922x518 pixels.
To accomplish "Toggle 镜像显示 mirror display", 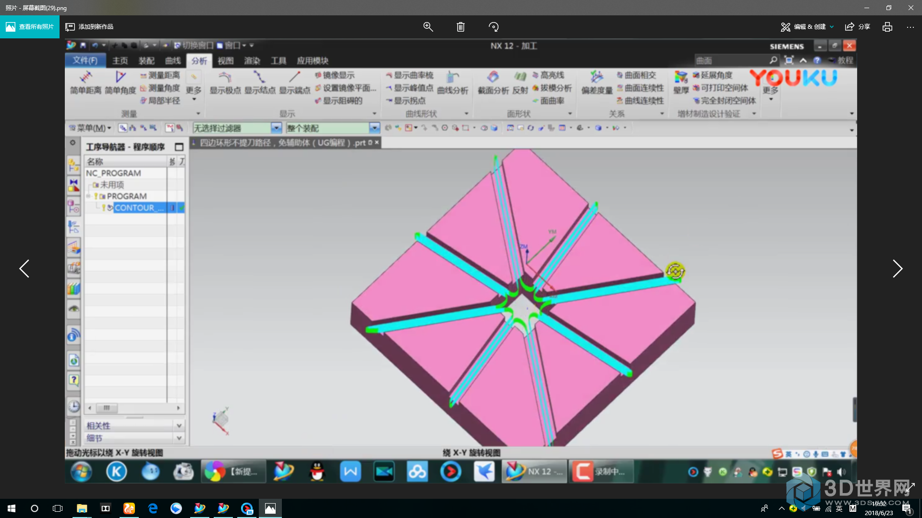I will pos(335,75).
